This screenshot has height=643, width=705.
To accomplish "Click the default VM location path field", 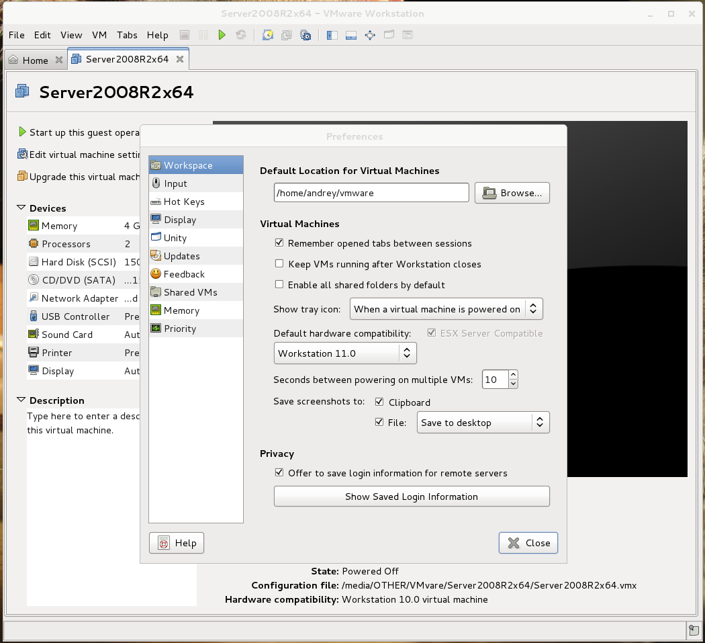I will [371, 193].
